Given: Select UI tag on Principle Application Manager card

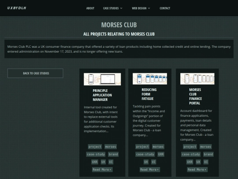Looking at the screenshot, I should point(111,162).
